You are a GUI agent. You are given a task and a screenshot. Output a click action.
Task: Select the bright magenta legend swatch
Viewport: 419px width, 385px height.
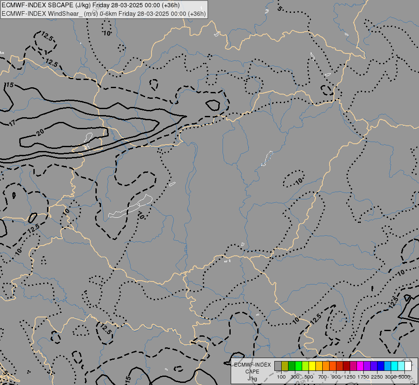pos(360,366)
